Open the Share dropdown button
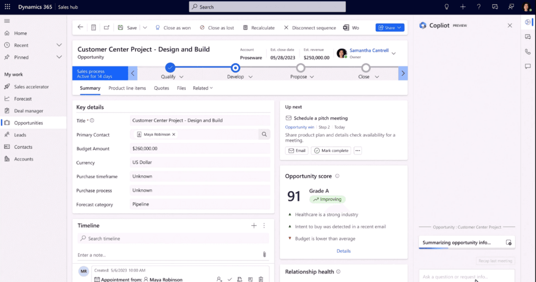This screenshot has height=282, width=536. (x=389, y=28)
